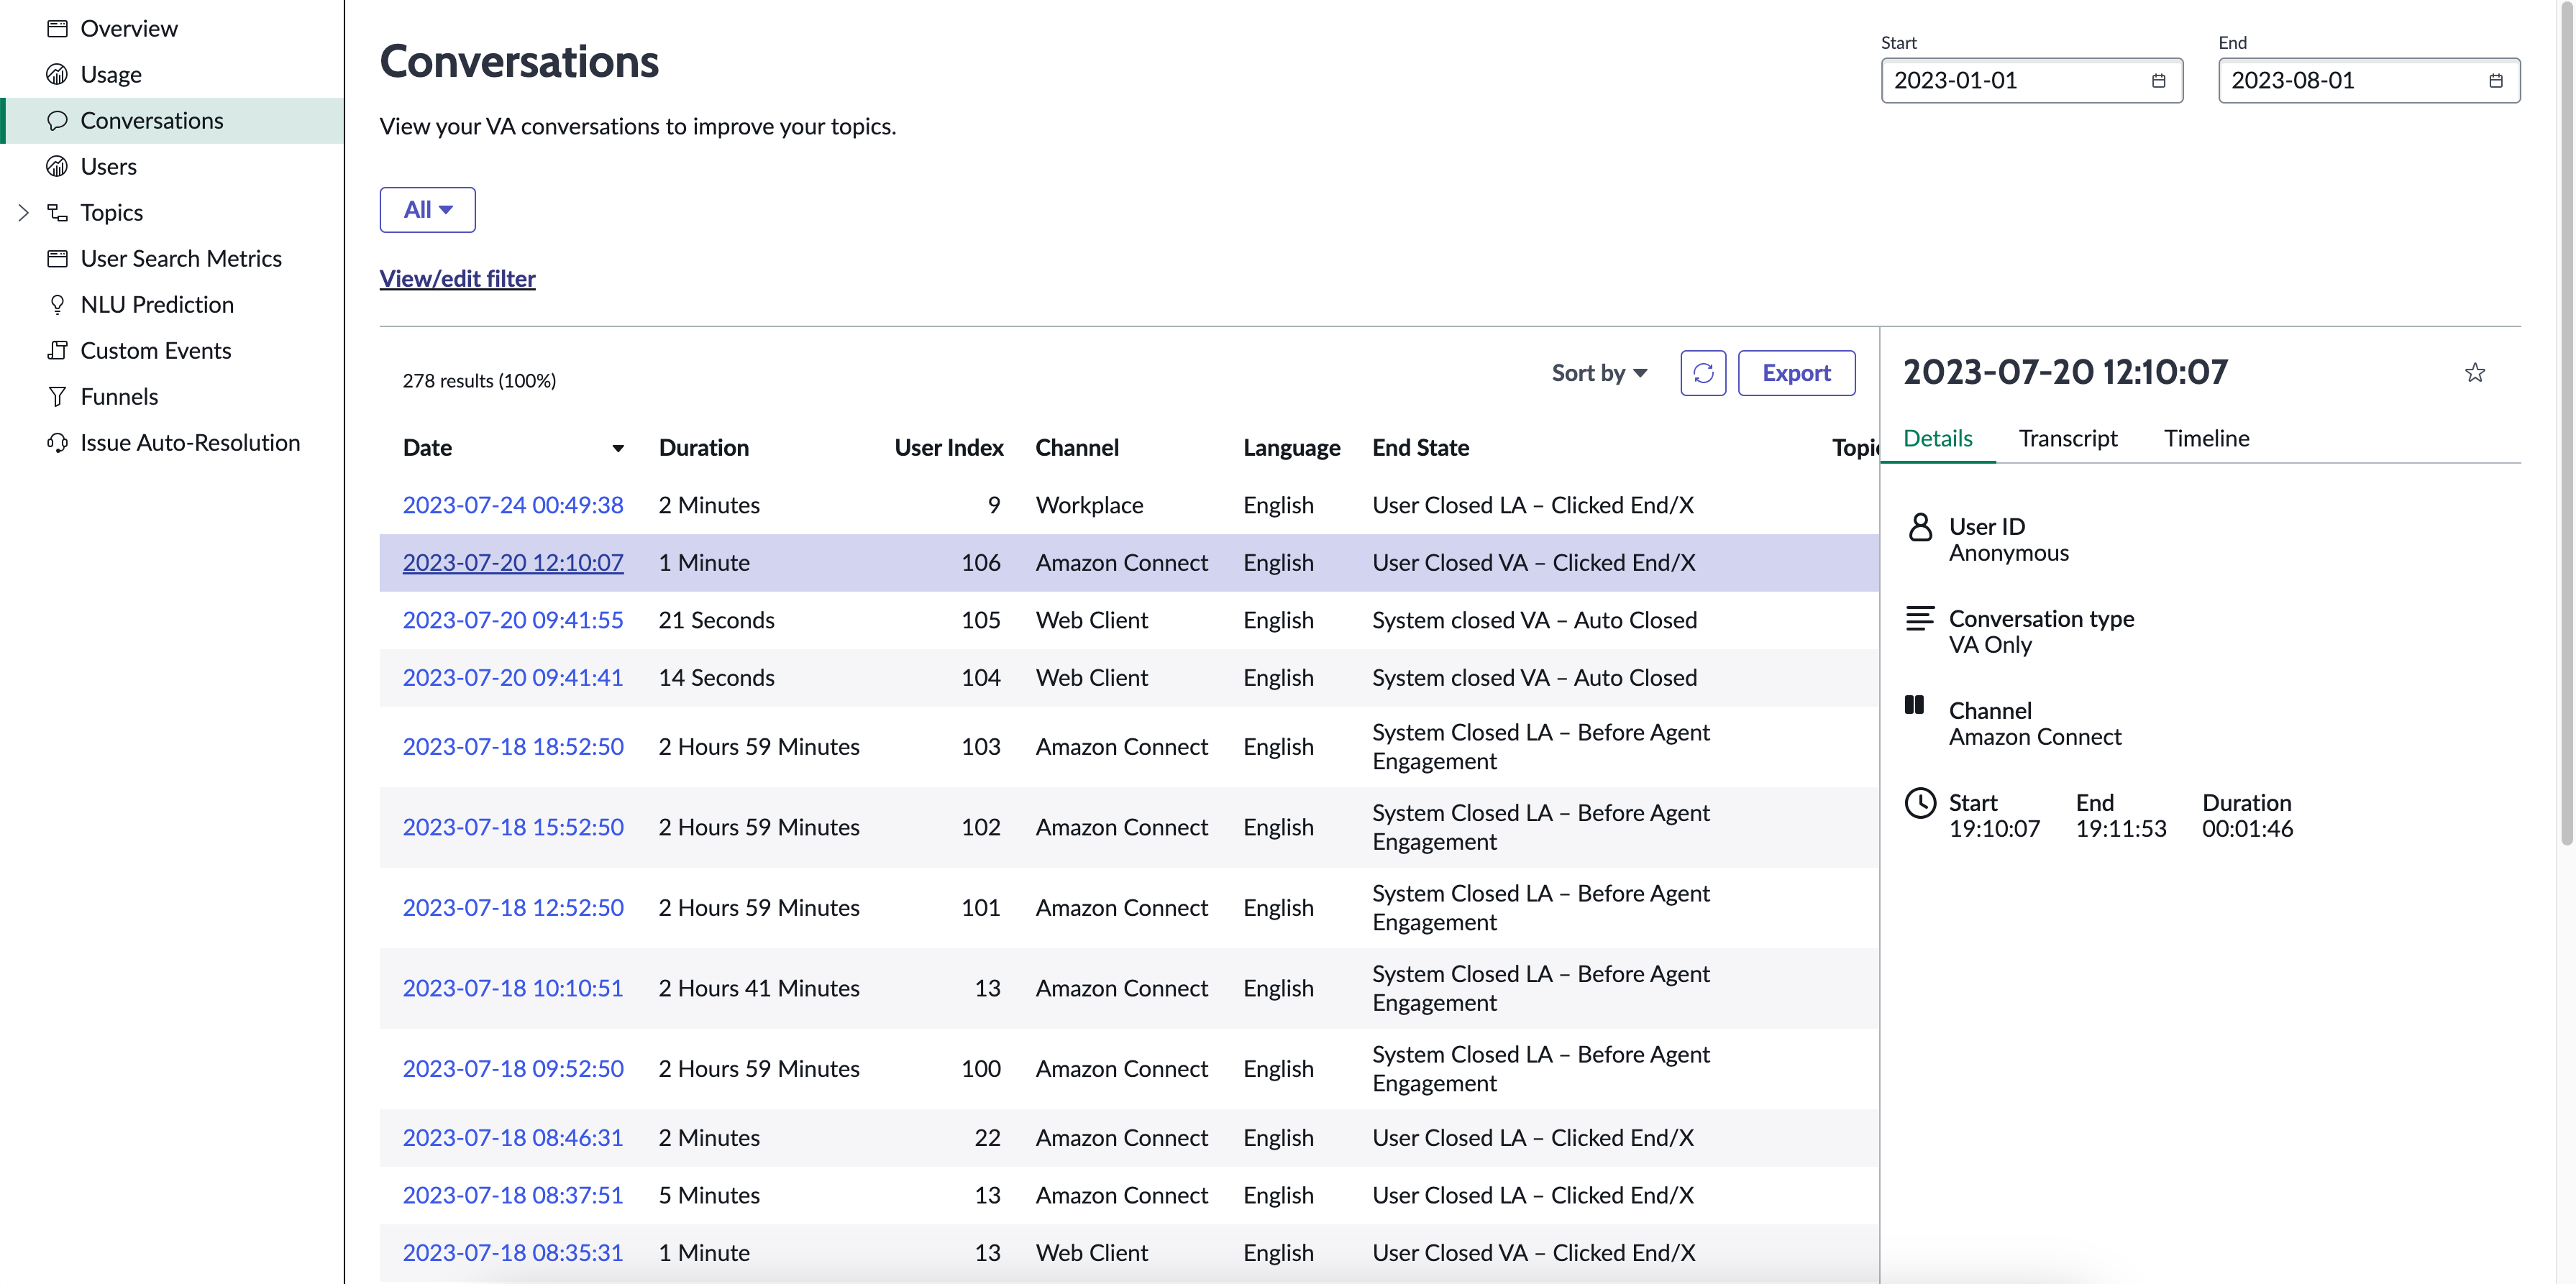Expand the Topics tree item
2576x1284 pixels.
click(24, 213)
